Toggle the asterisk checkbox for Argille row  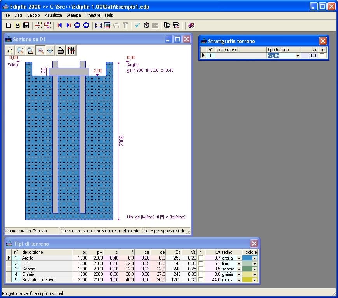click(x=201, y=258)
